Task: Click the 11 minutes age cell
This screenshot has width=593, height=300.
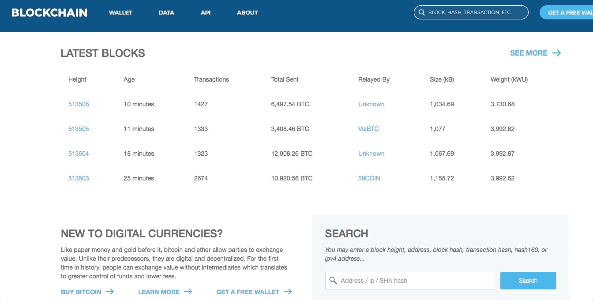Action: click(139, 129)
